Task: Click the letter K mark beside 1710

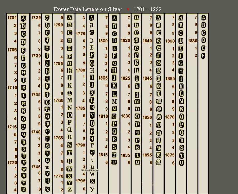Action: click(23, 88)
